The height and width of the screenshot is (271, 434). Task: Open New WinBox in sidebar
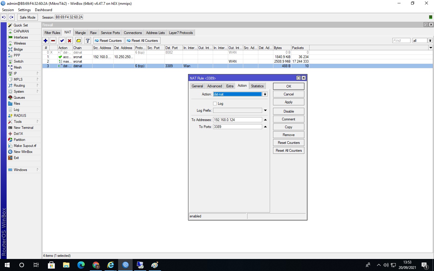(x=23, y=152)
